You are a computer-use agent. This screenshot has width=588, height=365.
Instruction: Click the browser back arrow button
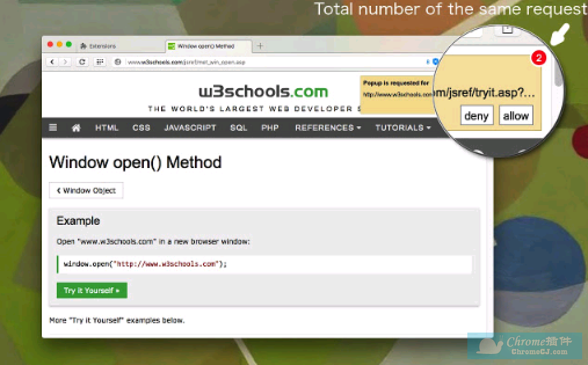[52, 62]
